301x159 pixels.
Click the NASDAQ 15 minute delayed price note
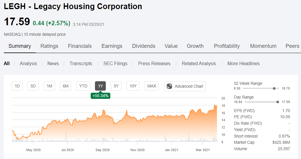click(x=35, y=34)
